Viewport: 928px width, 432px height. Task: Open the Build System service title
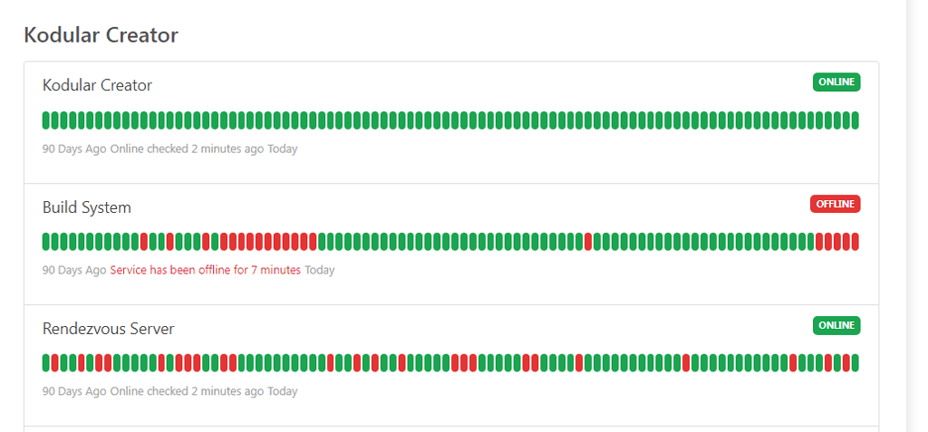(87, 207)
